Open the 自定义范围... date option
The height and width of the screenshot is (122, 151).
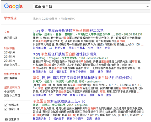click(x=12, y=65)
